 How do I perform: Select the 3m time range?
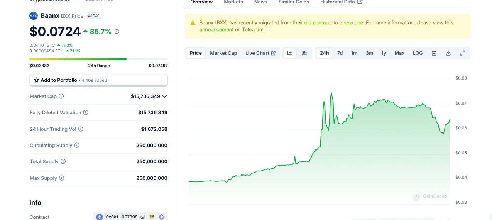[369, 53]
